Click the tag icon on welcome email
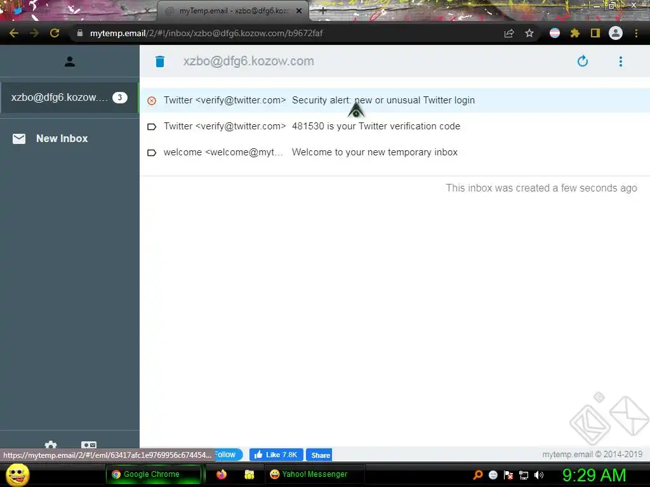Image resolution: width=650 pixels, height=487 pixels. coord(152,153)
